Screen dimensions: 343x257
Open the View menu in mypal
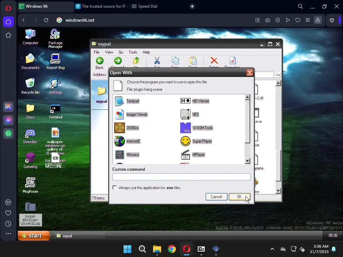click(x=109, y=52)
